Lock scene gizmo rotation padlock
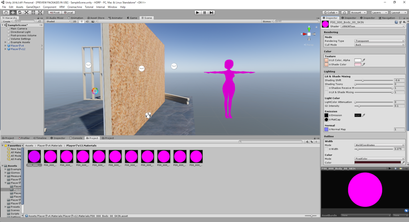This screenshot has height=222, width=409. 316,27
